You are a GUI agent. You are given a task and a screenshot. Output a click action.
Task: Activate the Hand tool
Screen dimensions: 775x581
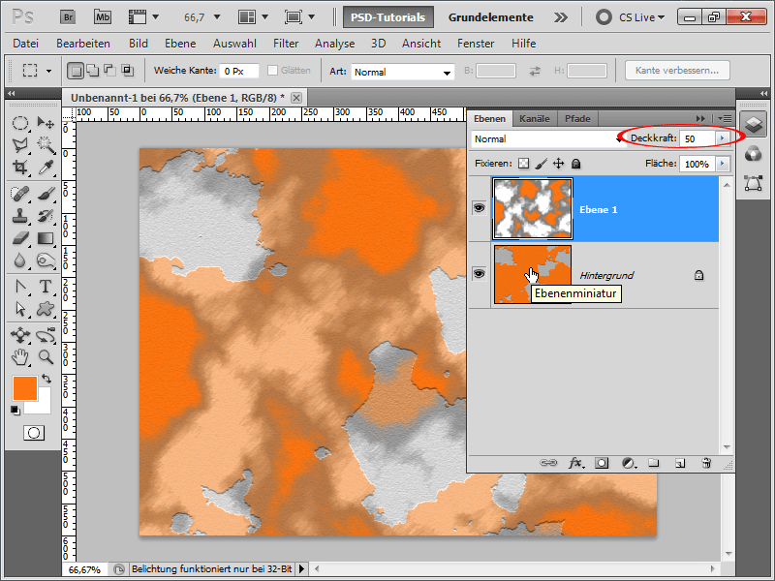[19, 357]
